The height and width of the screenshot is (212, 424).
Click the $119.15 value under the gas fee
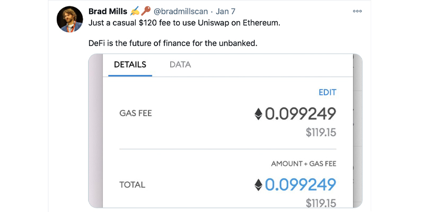pos(321,132)
